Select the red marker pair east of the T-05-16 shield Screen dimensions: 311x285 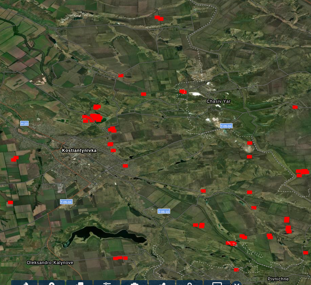(199, 225)
